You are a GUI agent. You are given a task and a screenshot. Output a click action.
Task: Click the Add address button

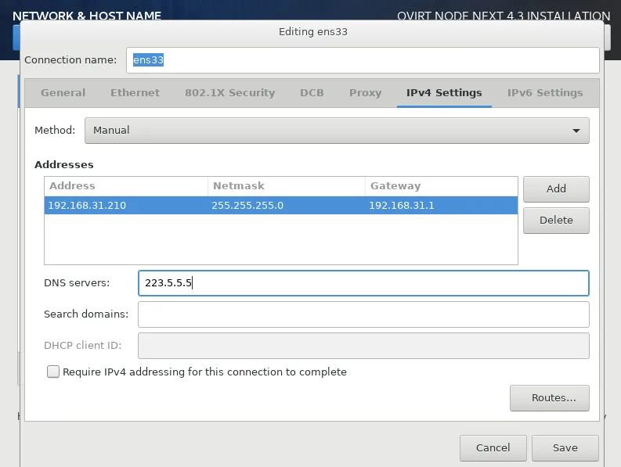pos(556,189)
